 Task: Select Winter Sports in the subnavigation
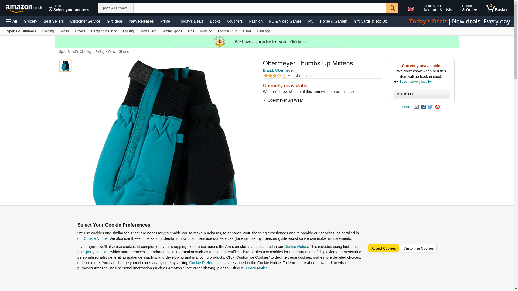172,31
